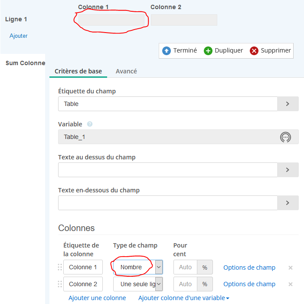Click the Ligne 1 cell under Colonne 1
Screen dimensions: 304x304
[x=111, y=20]
